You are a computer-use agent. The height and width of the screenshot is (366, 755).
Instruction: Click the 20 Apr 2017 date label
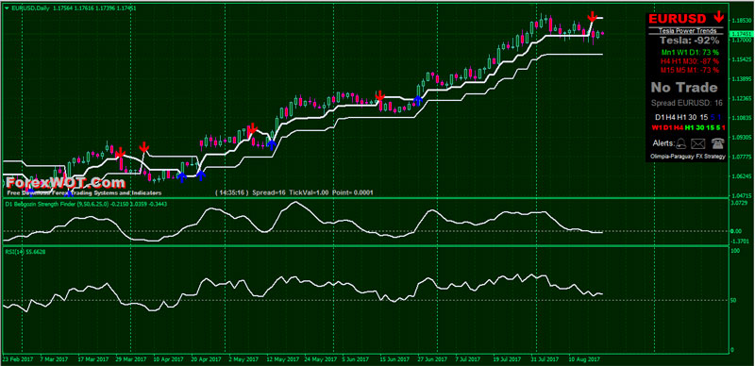[x=205, y=359]
